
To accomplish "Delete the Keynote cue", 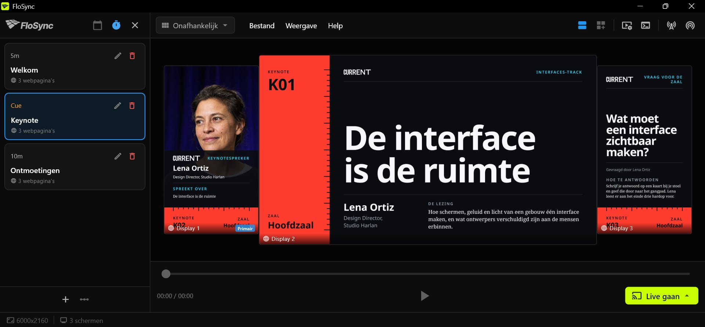I will coord(132,106).
